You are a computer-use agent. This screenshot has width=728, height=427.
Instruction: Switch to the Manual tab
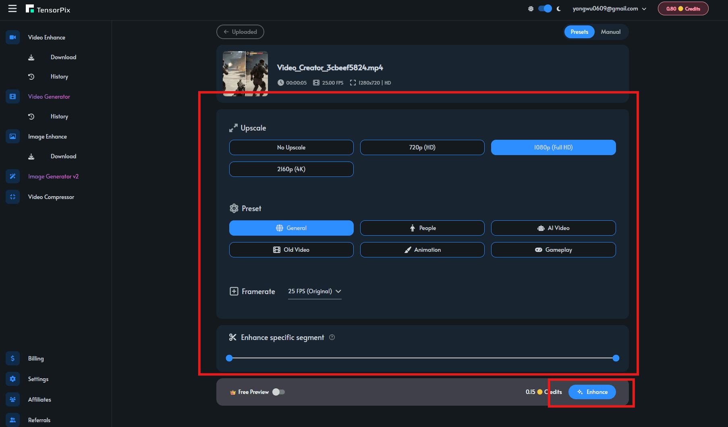[x=611, y=32]
